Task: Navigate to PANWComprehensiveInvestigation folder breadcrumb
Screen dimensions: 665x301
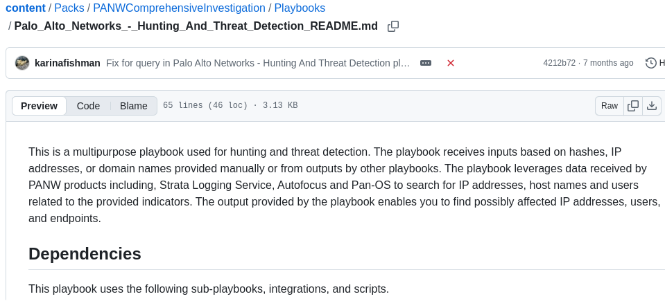Action: coord(179,8)
